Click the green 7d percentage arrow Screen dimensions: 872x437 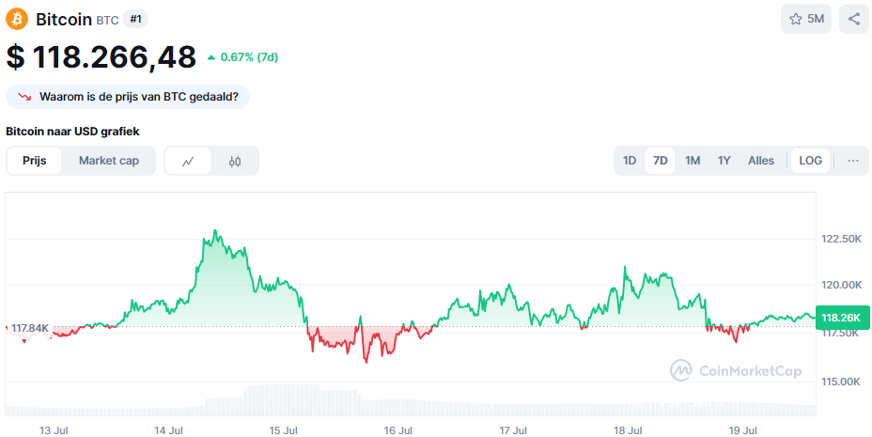pos(210,57)
